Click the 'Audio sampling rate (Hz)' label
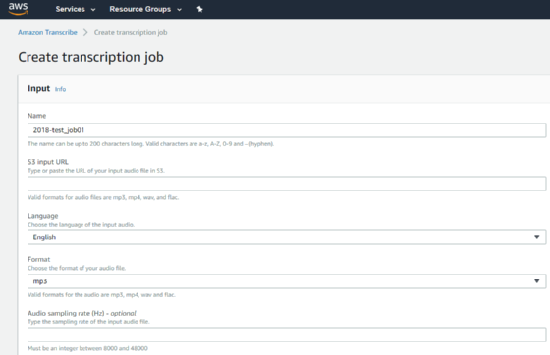 coord(82,313)
